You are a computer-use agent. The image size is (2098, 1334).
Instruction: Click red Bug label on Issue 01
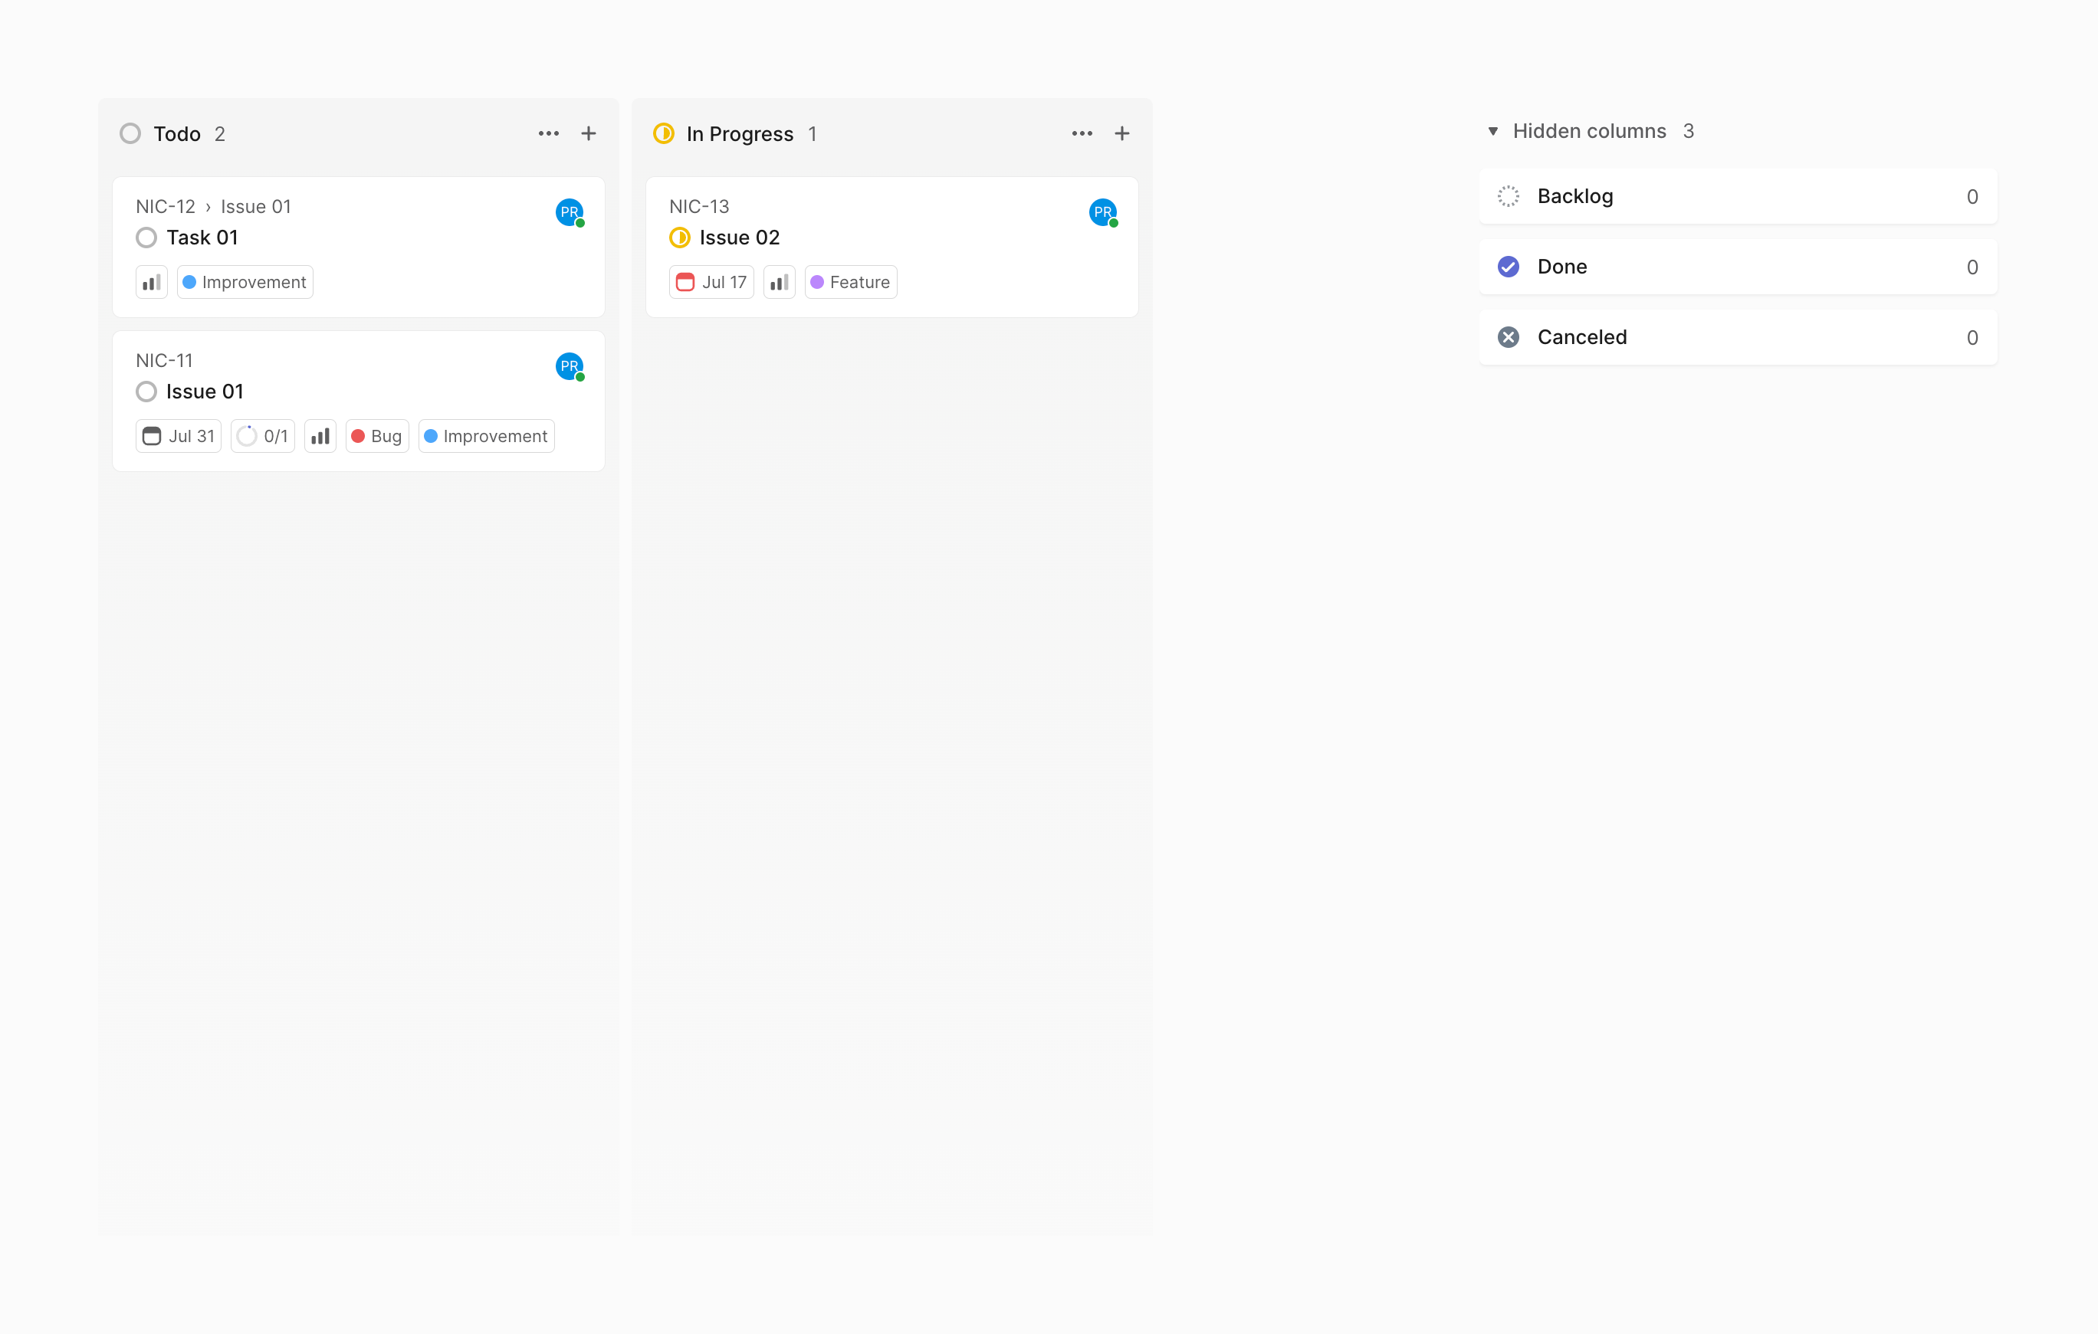pyautogui.click(x=377, y=436)
